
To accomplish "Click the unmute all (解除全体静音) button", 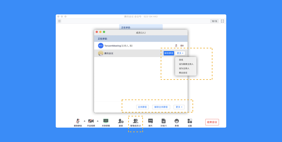I will point(161,107).
